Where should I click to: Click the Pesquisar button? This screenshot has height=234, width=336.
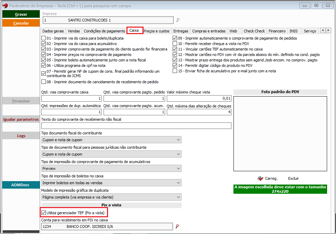[21, 101]
